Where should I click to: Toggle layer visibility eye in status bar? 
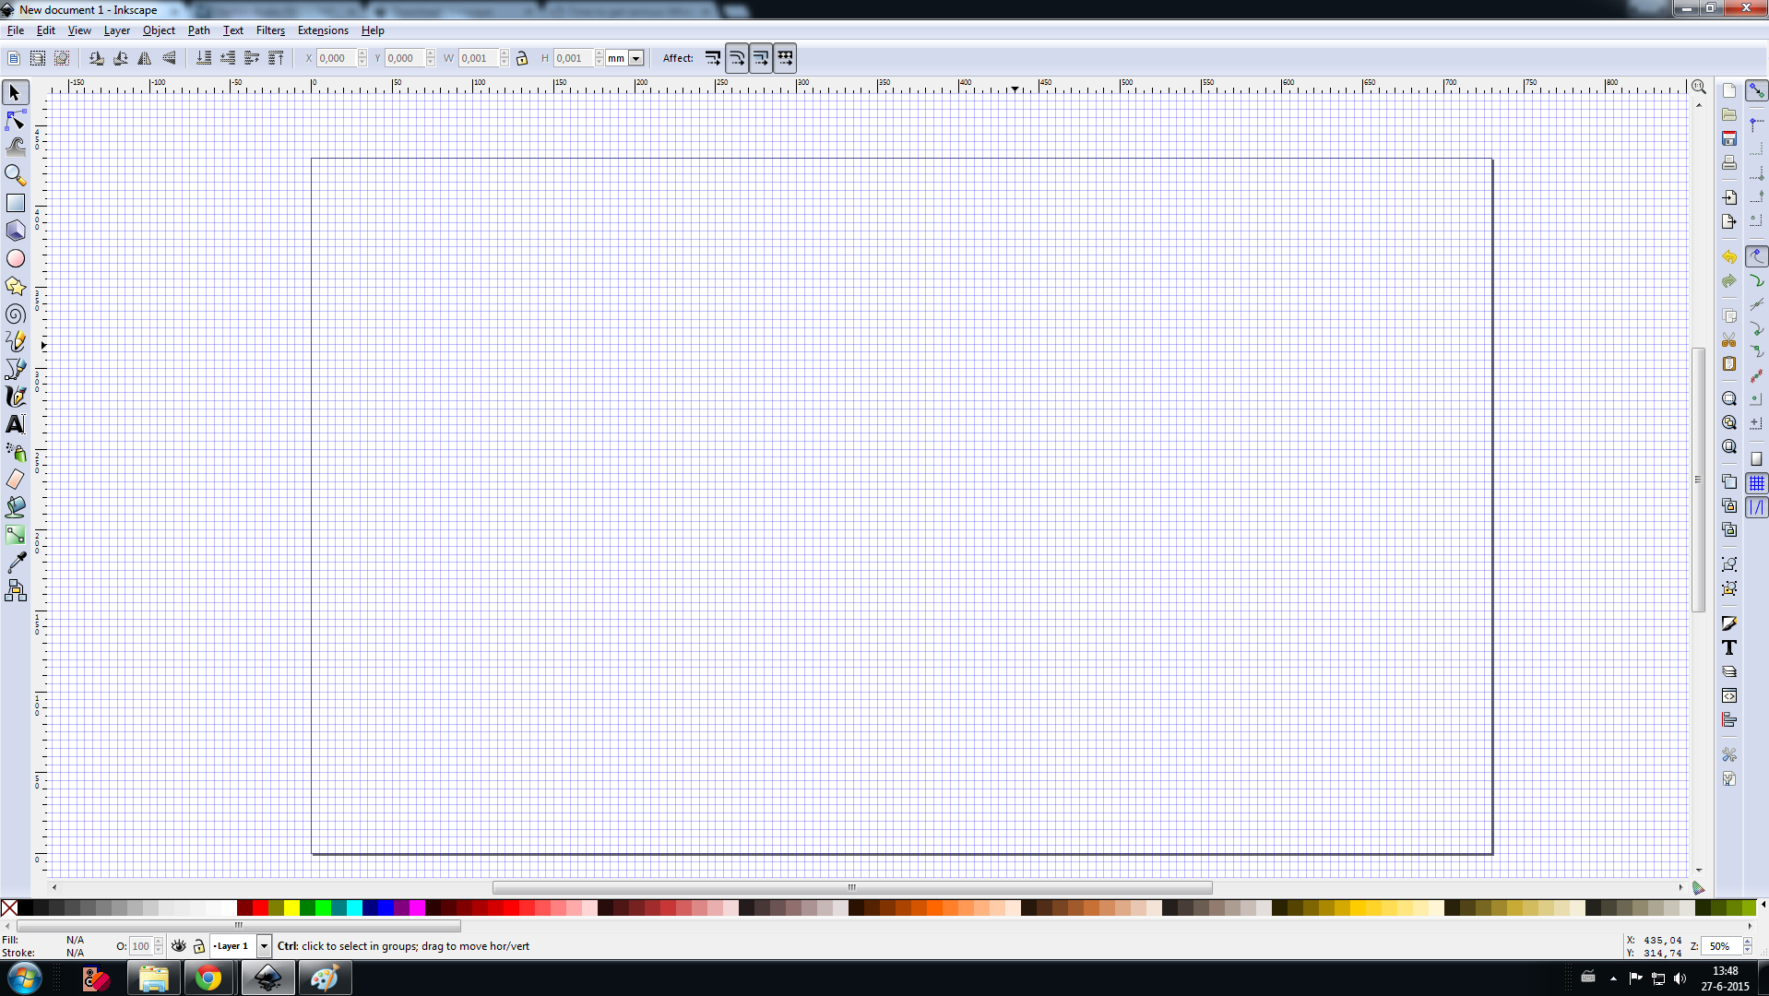click(179, 946)
